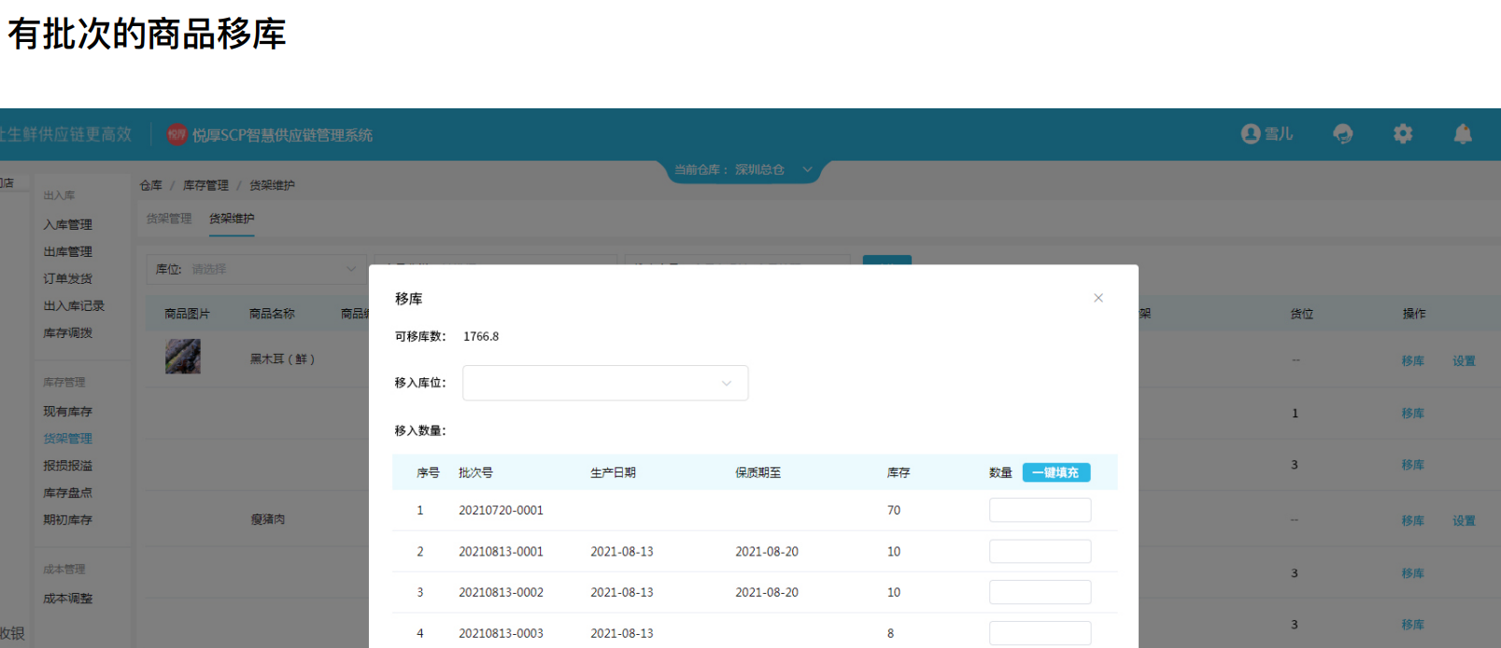This screenshot has height=648, width=1501.
Task: Click batch number 20210813-0003
Action: coord(501,633)
